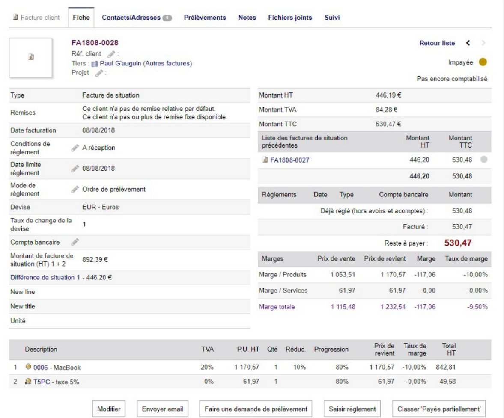Click the Pas encore comptabilisé text
504x418 pixels.
pos(452,79)
